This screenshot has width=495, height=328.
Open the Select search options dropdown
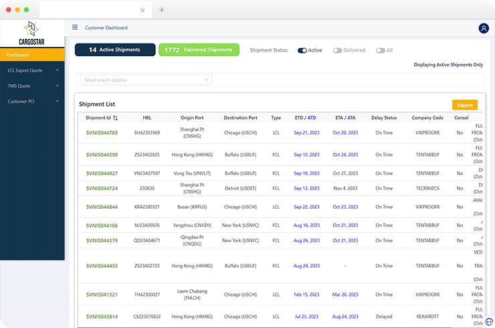145,80
